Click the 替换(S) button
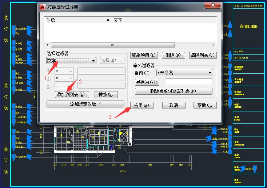The image size is (267, 188). [106, 94]
